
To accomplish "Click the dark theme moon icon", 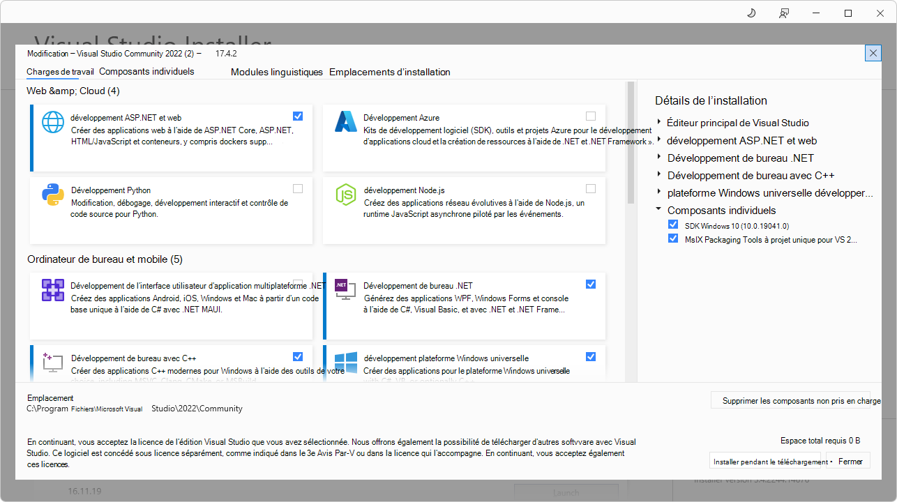I will click(751, 13).
